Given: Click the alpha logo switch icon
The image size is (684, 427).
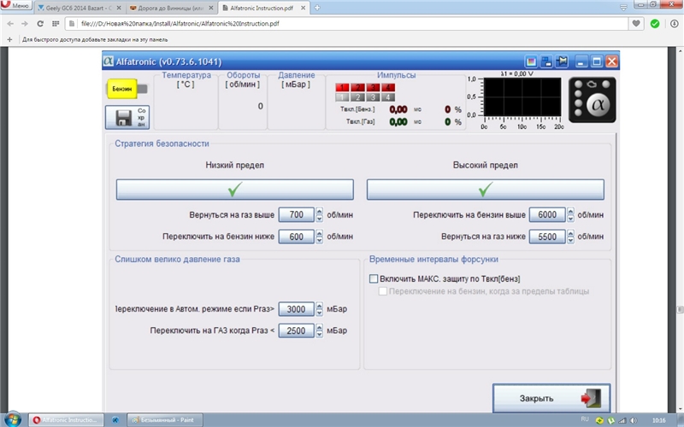Looking at the screenshot, I should pyautogui.click(x=592, y=100).
